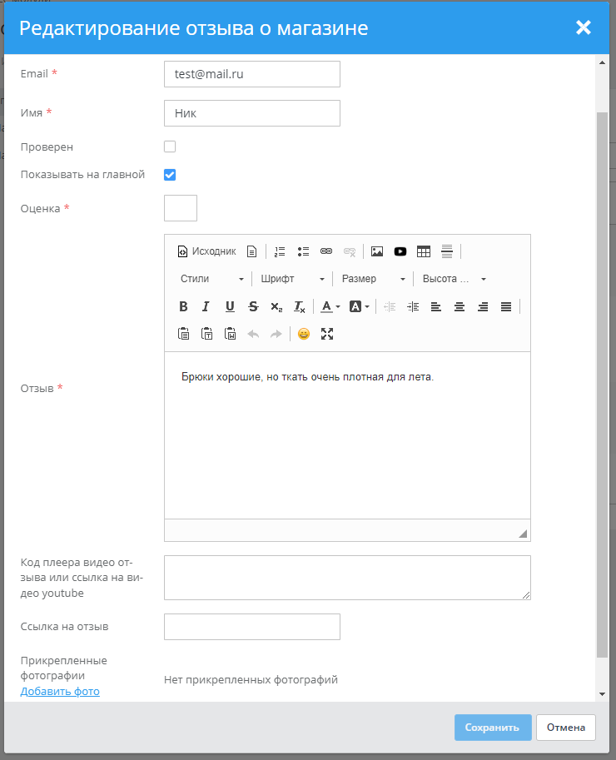Expand the Шрифт font dropdown
The image size is (616, 760).
point(292,279)
